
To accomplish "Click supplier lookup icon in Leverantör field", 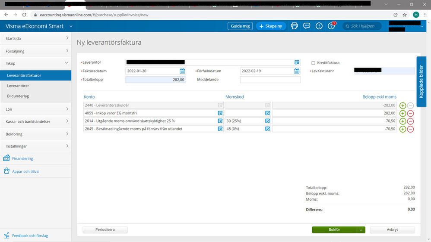I will (x=297, y=62).
